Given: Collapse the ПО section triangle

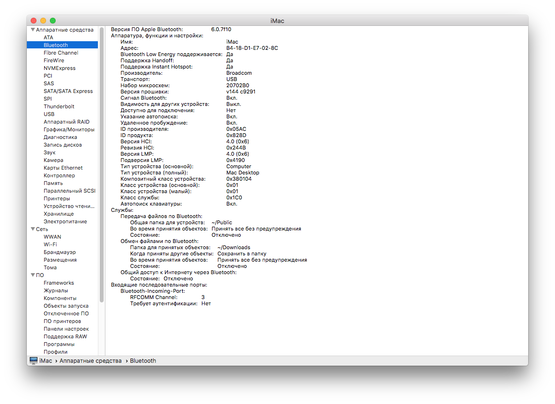Looking at the screenshot, I should (x=33, y=275).
